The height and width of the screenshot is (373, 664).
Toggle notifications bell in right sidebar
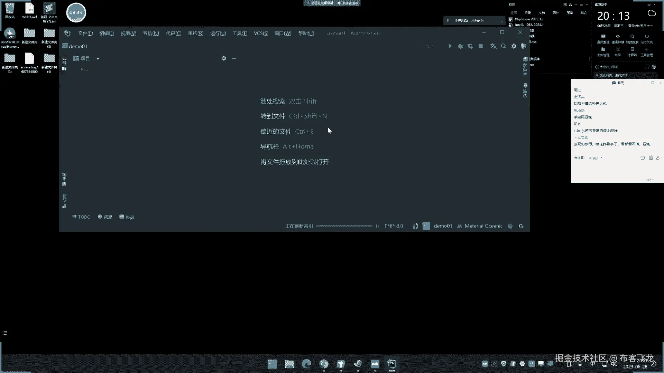pyautogui.click(x=525, y=85)
